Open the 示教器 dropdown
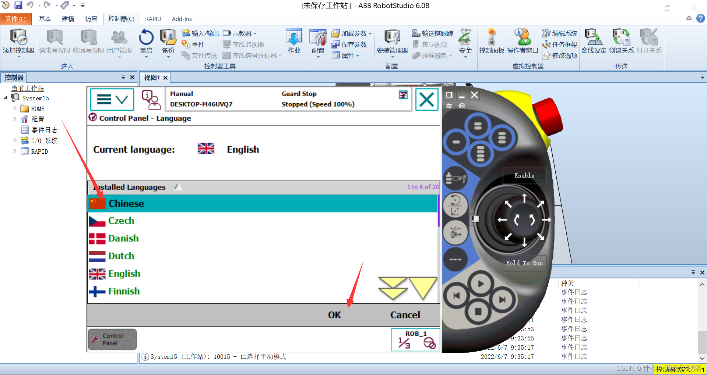The image size is (707, 375). click(240, 33)
